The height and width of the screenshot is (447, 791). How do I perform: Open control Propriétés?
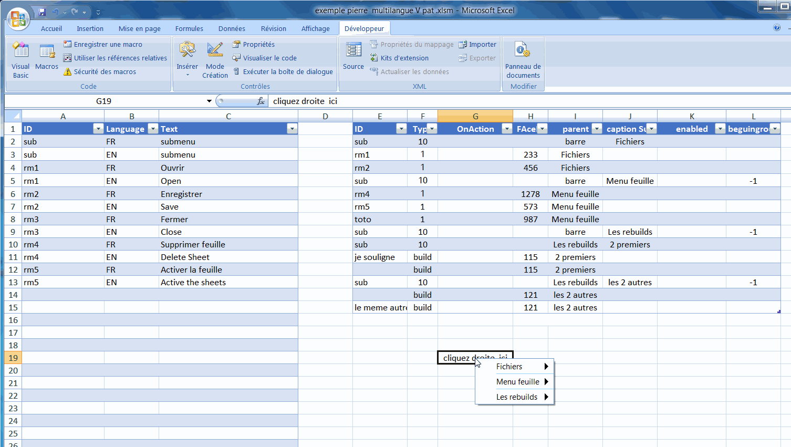254,44
